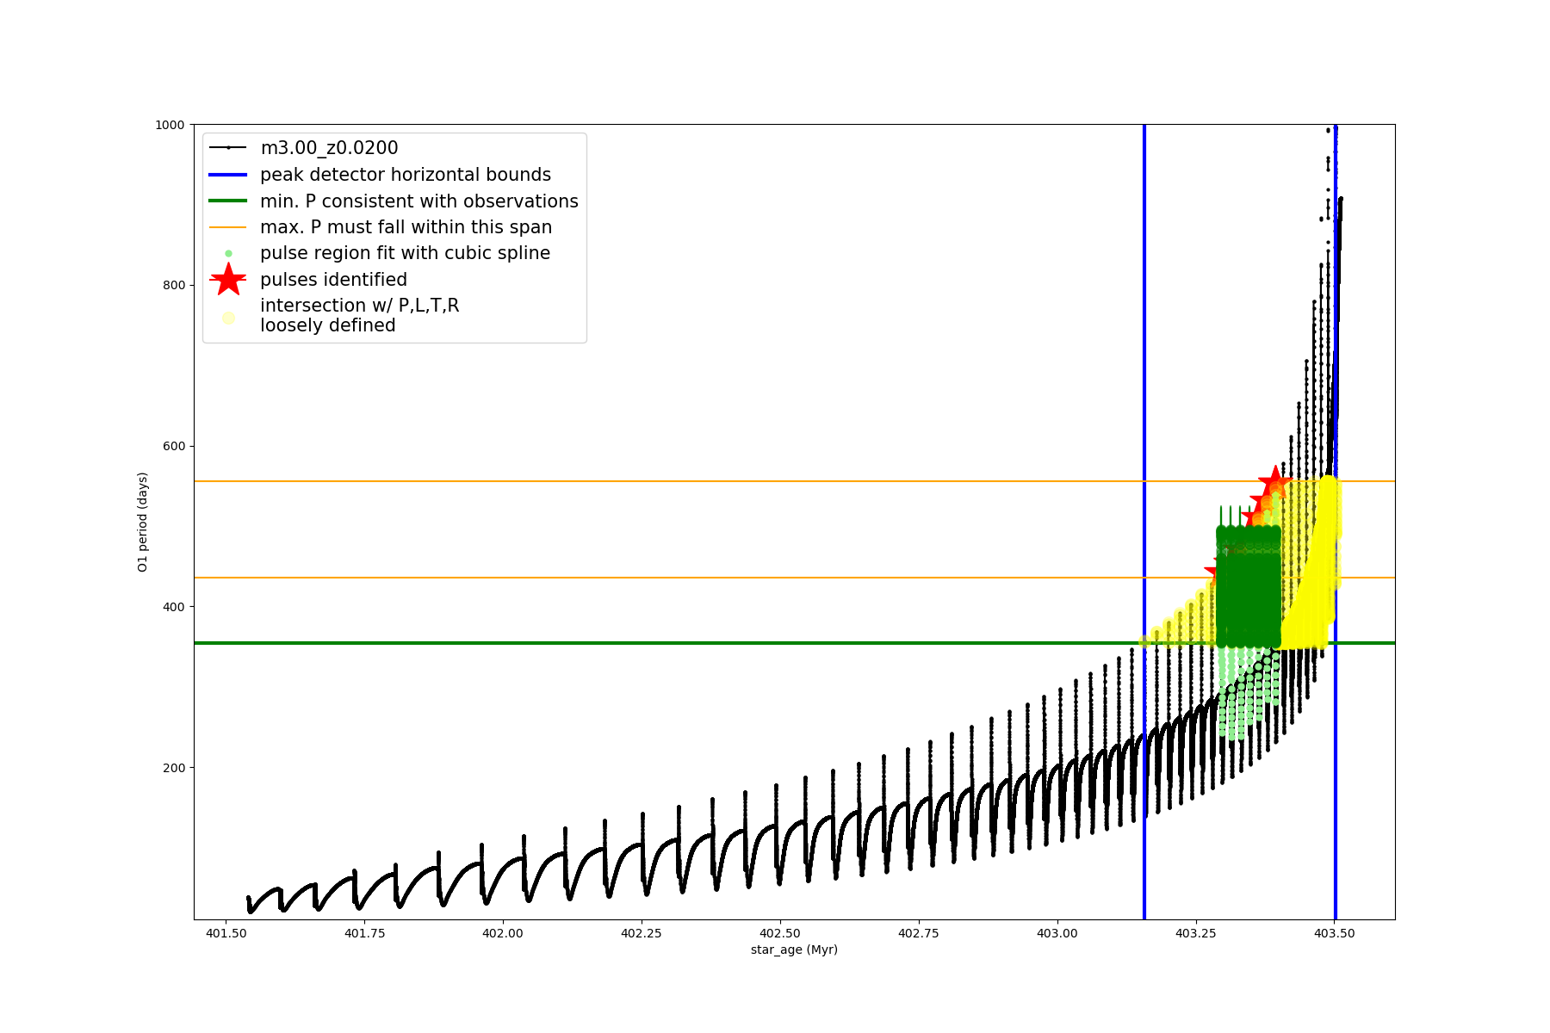Click the light green dot legend marker

(x=228, y=254)
